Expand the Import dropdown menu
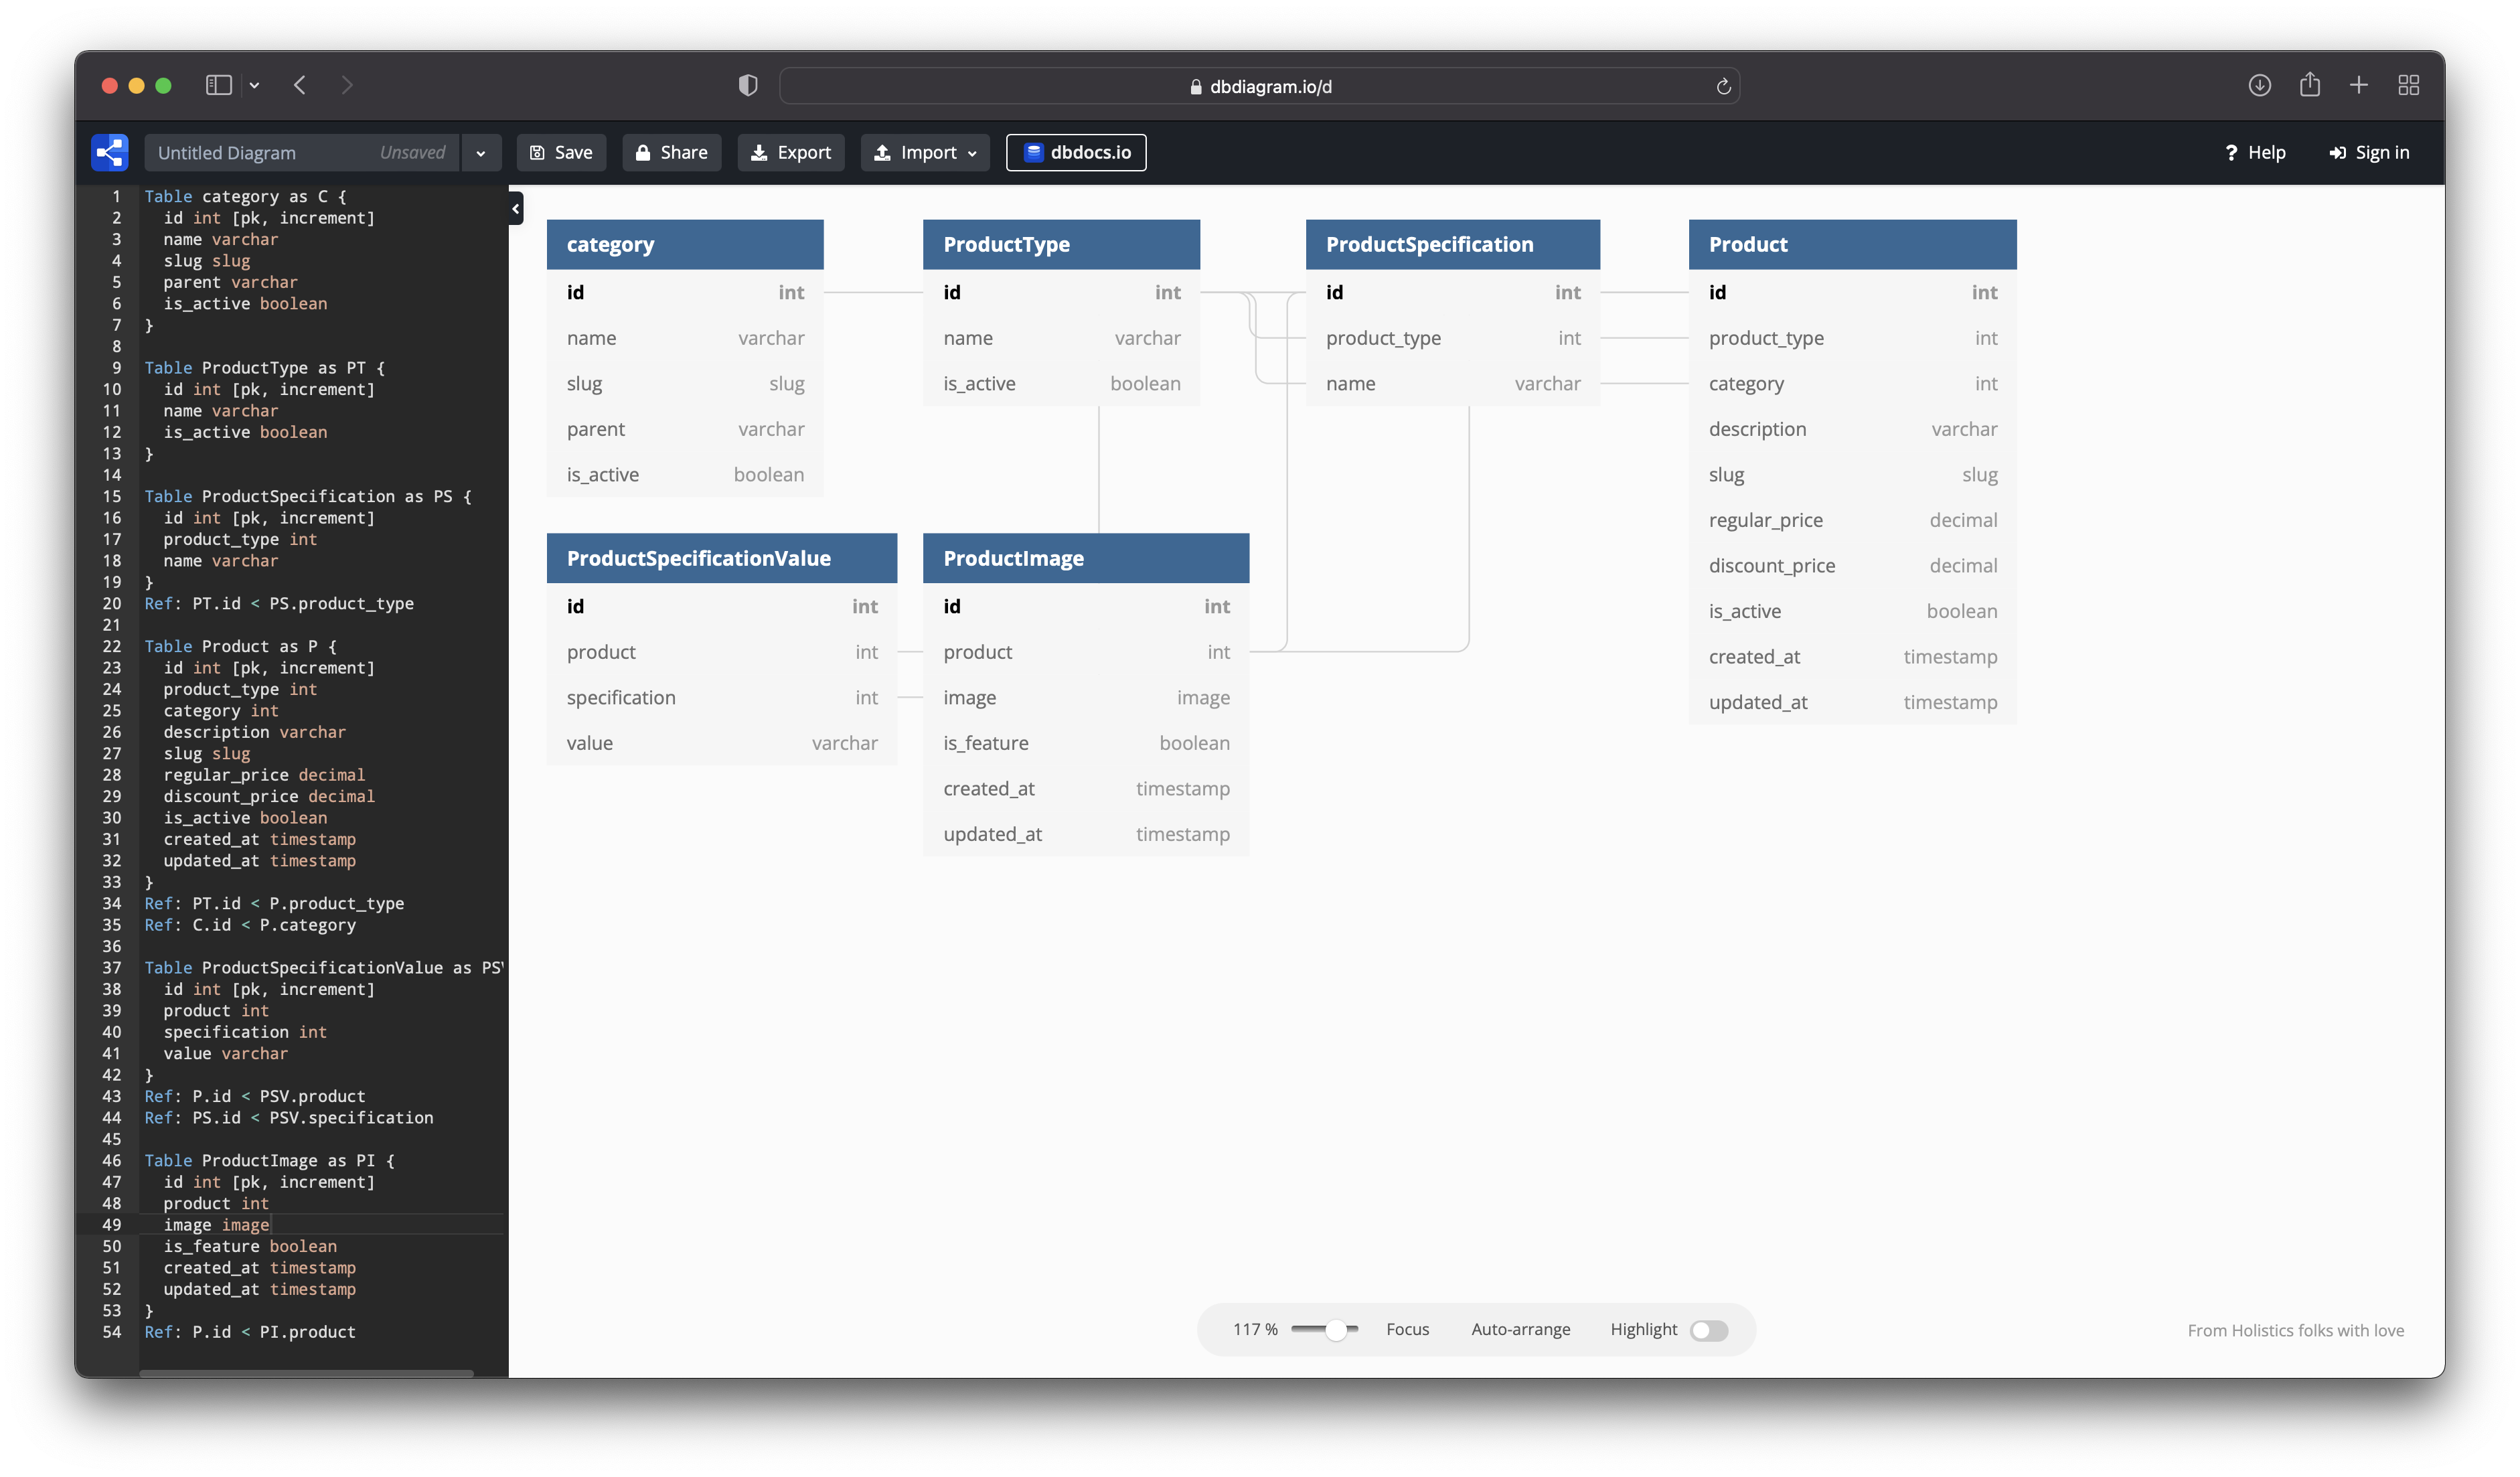2520x1477 pixels. coord(925,153)
